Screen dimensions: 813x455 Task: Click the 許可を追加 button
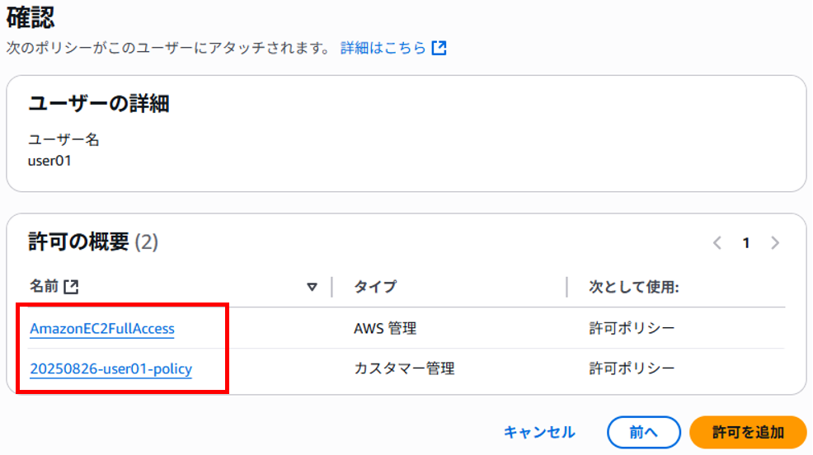point(748,432)
